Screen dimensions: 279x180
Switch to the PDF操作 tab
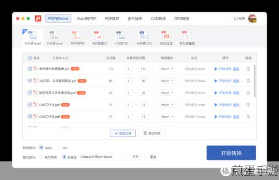[112, 19]
